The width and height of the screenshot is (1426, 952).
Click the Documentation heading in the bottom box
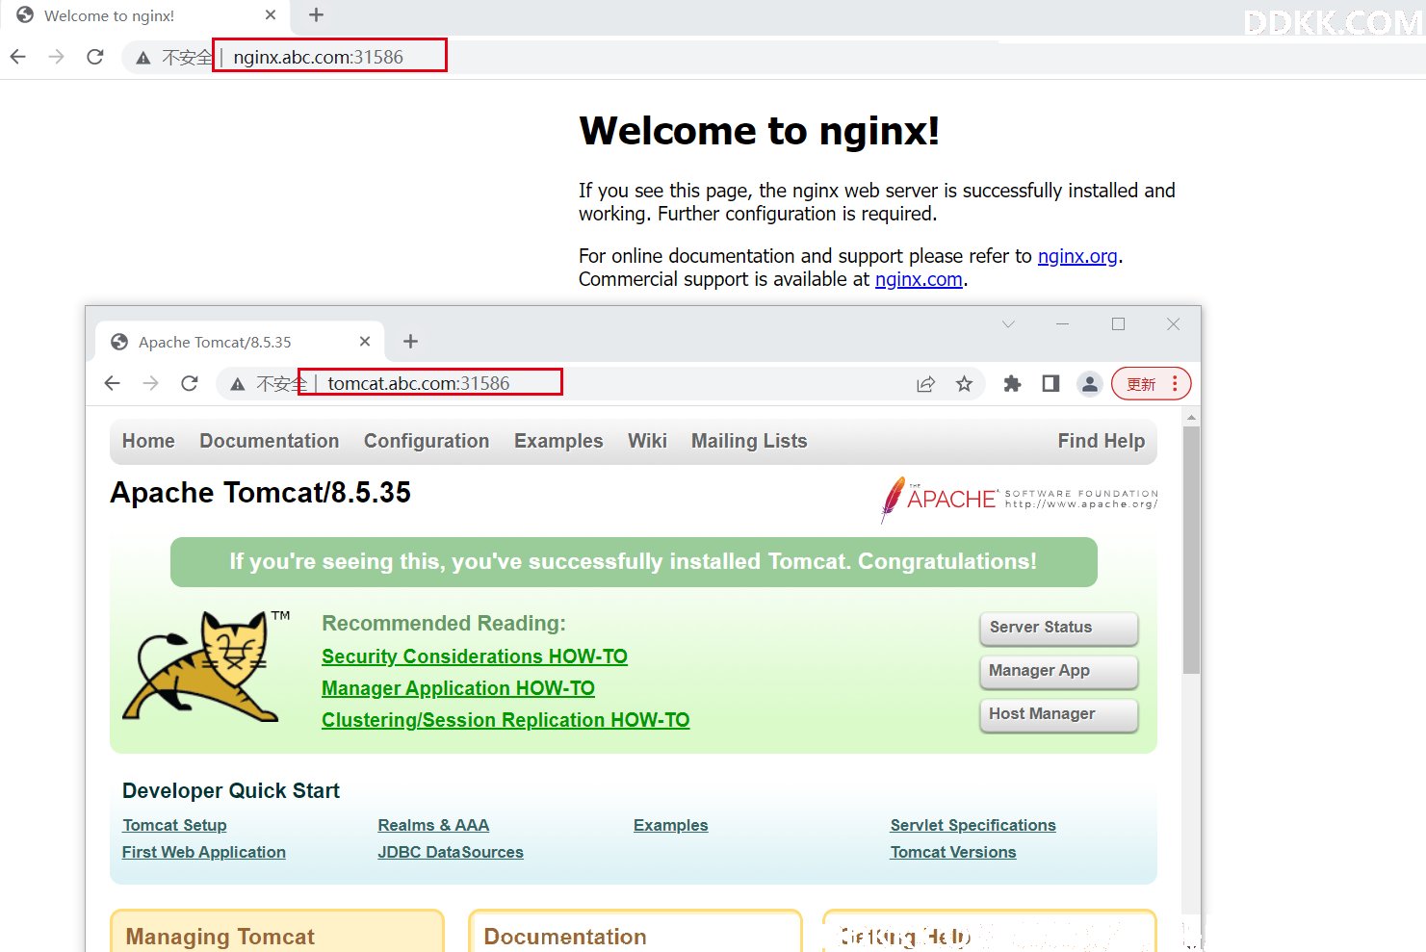pos(565,937)
